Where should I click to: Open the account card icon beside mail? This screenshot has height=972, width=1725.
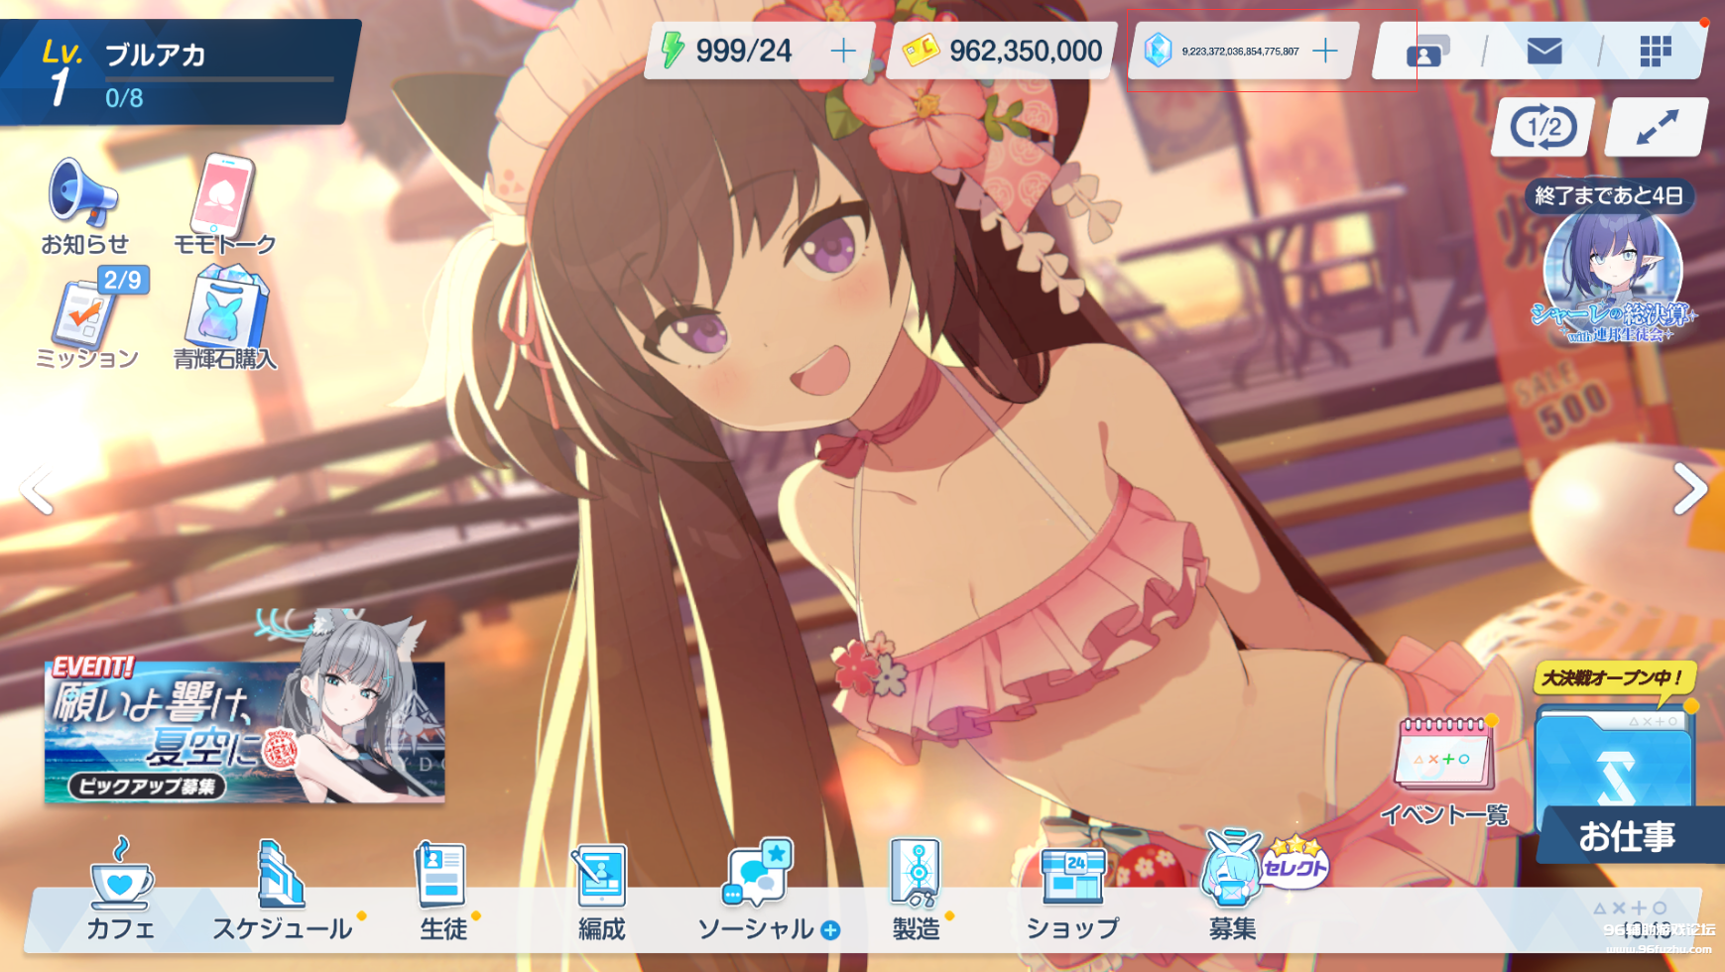1427,51
